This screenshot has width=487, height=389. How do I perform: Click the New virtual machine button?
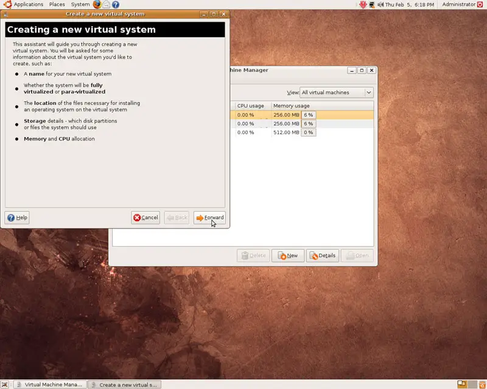[x=288, y=255]
